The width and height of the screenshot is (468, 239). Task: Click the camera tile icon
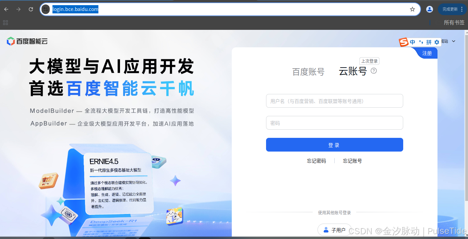coord(68,215)
